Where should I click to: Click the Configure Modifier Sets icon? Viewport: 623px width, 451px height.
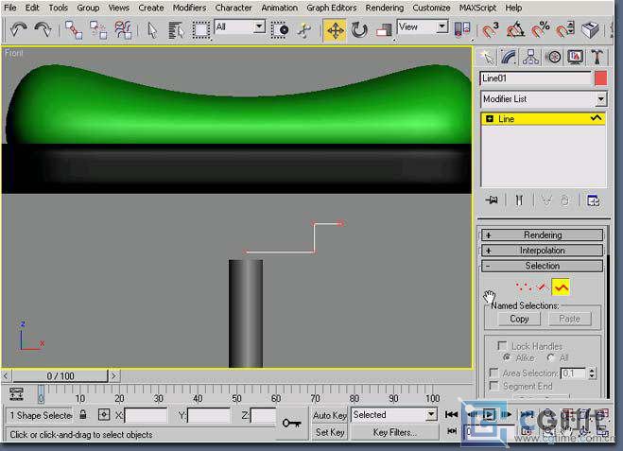tap(593, 200)
